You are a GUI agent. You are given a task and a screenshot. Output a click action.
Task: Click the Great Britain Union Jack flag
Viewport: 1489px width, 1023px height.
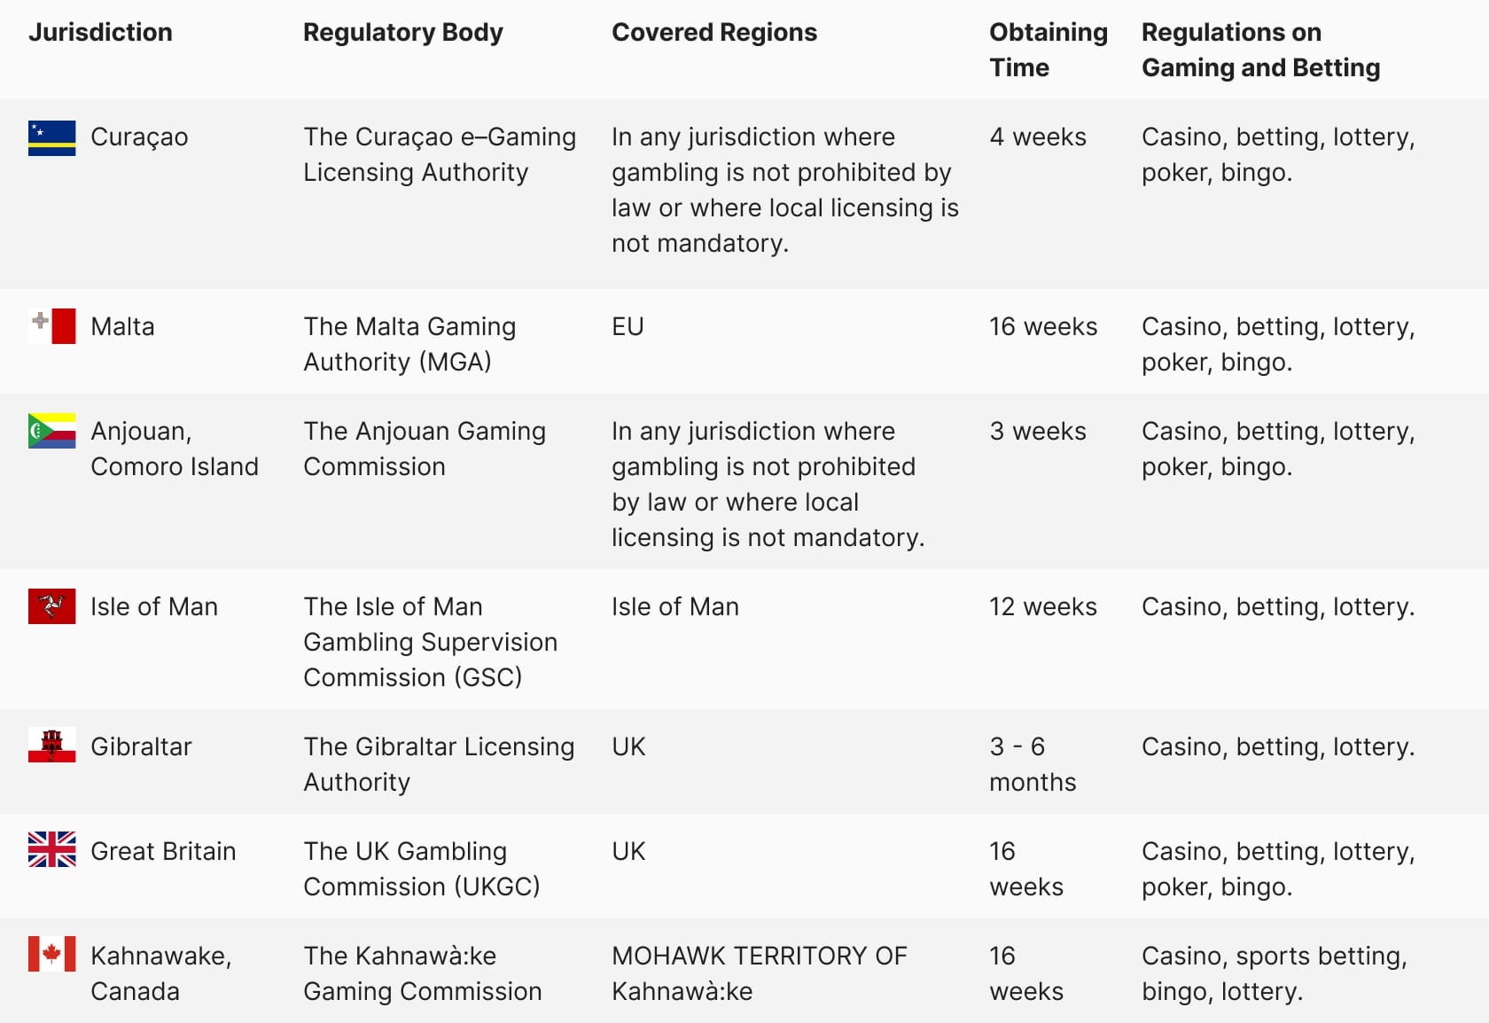(51, 849)
